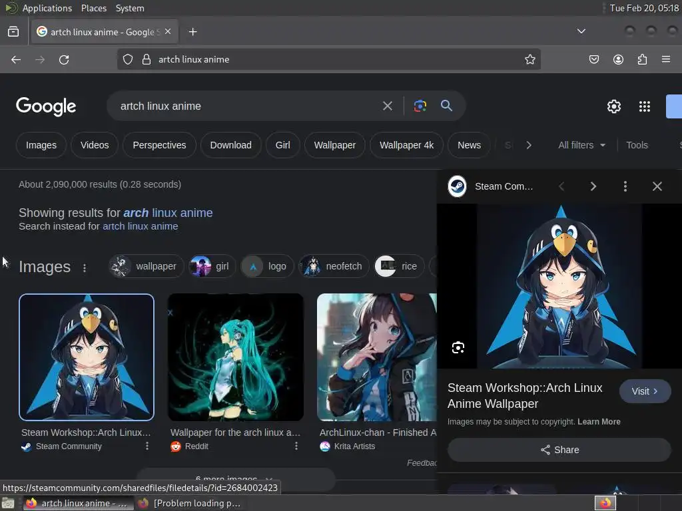This screenshot has height=511, width=682.
Task: Open the Google apps grid
Action: tap(644, 106)
